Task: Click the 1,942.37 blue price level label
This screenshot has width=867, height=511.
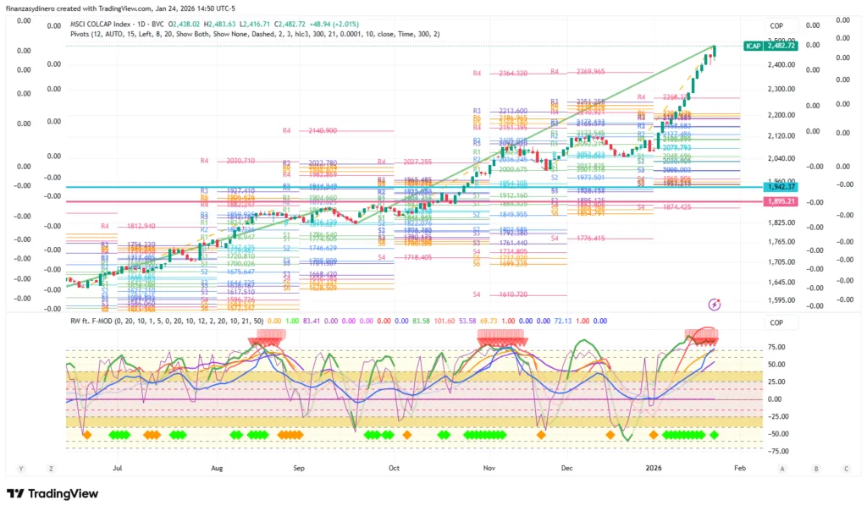Action: coord(784,186)
